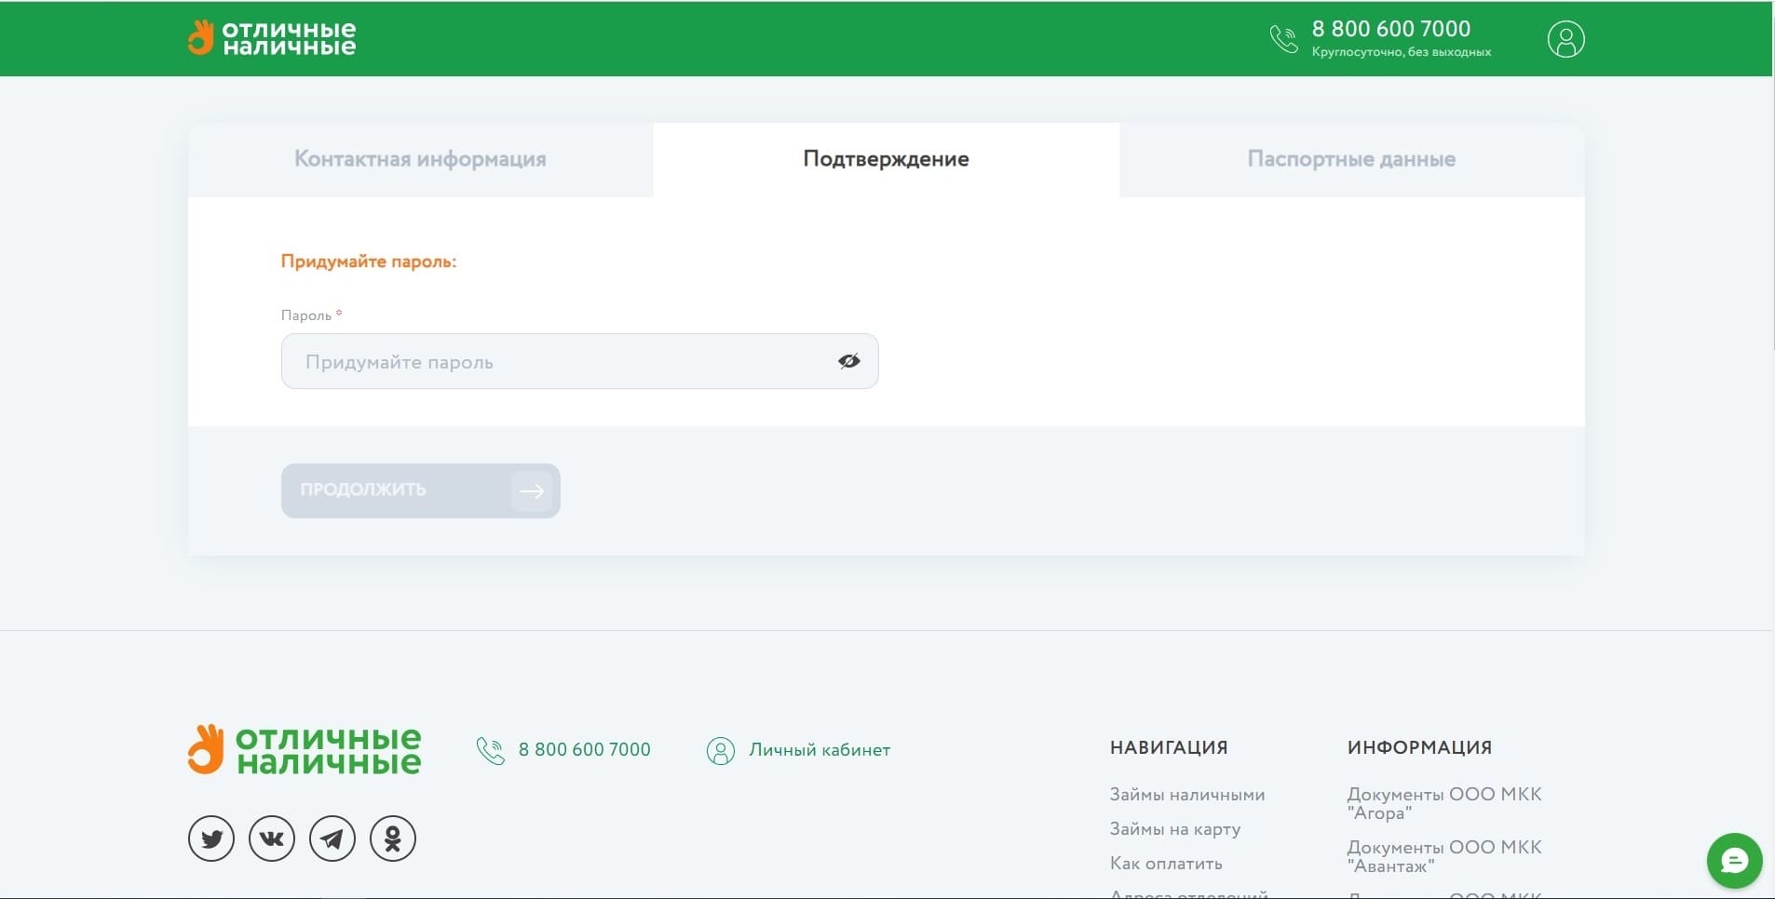This screenshot has width=1775, height=899.
Task: Open the Odnoklassniki social icon
Action: [393, 839]
